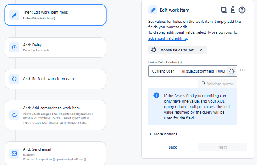Screen dimensions: 257x165
Task: Click the 'IT Assets Assigned to {{reporter.displayName}}' text
Action: click(x=55, y=159)
